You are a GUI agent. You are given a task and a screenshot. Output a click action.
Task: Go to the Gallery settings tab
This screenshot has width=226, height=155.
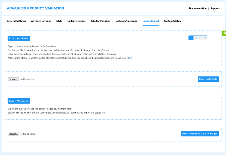[76, 21]
